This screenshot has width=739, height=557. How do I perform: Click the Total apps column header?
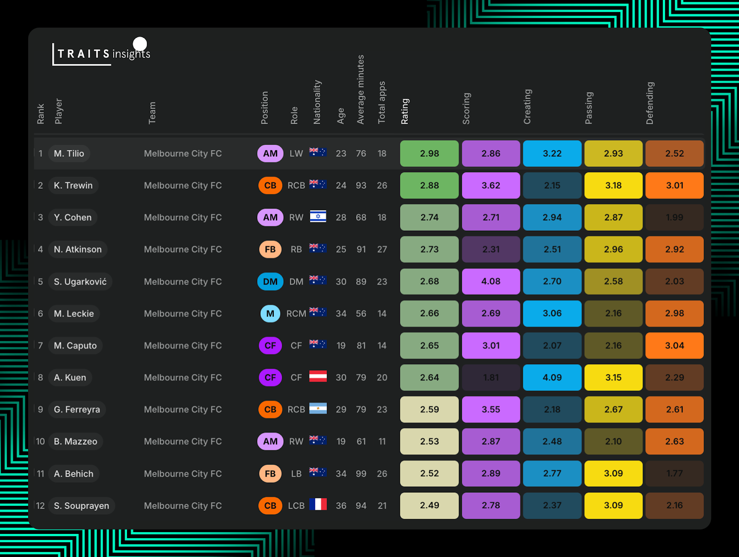pos(382,102)
